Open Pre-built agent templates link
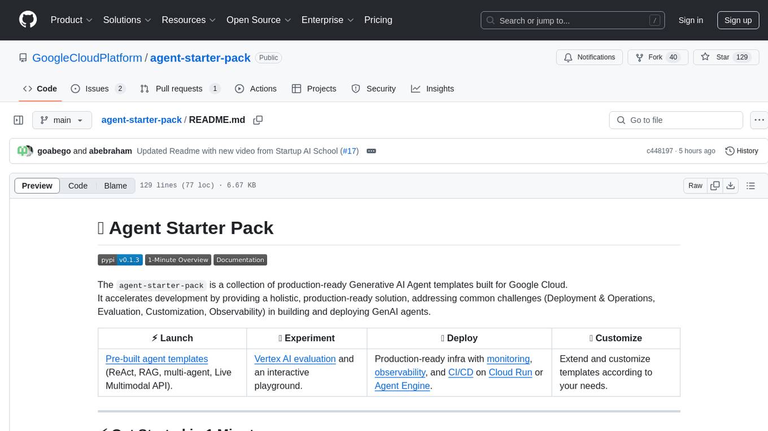Screen dimensions: 768x431 [157, 359]
